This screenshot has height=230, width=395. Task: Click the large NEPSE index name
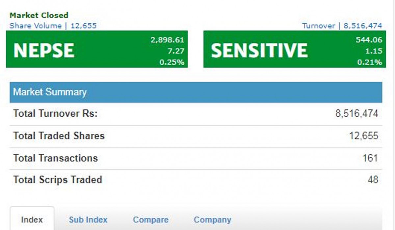pyautogui.click(x=44, y=50)
